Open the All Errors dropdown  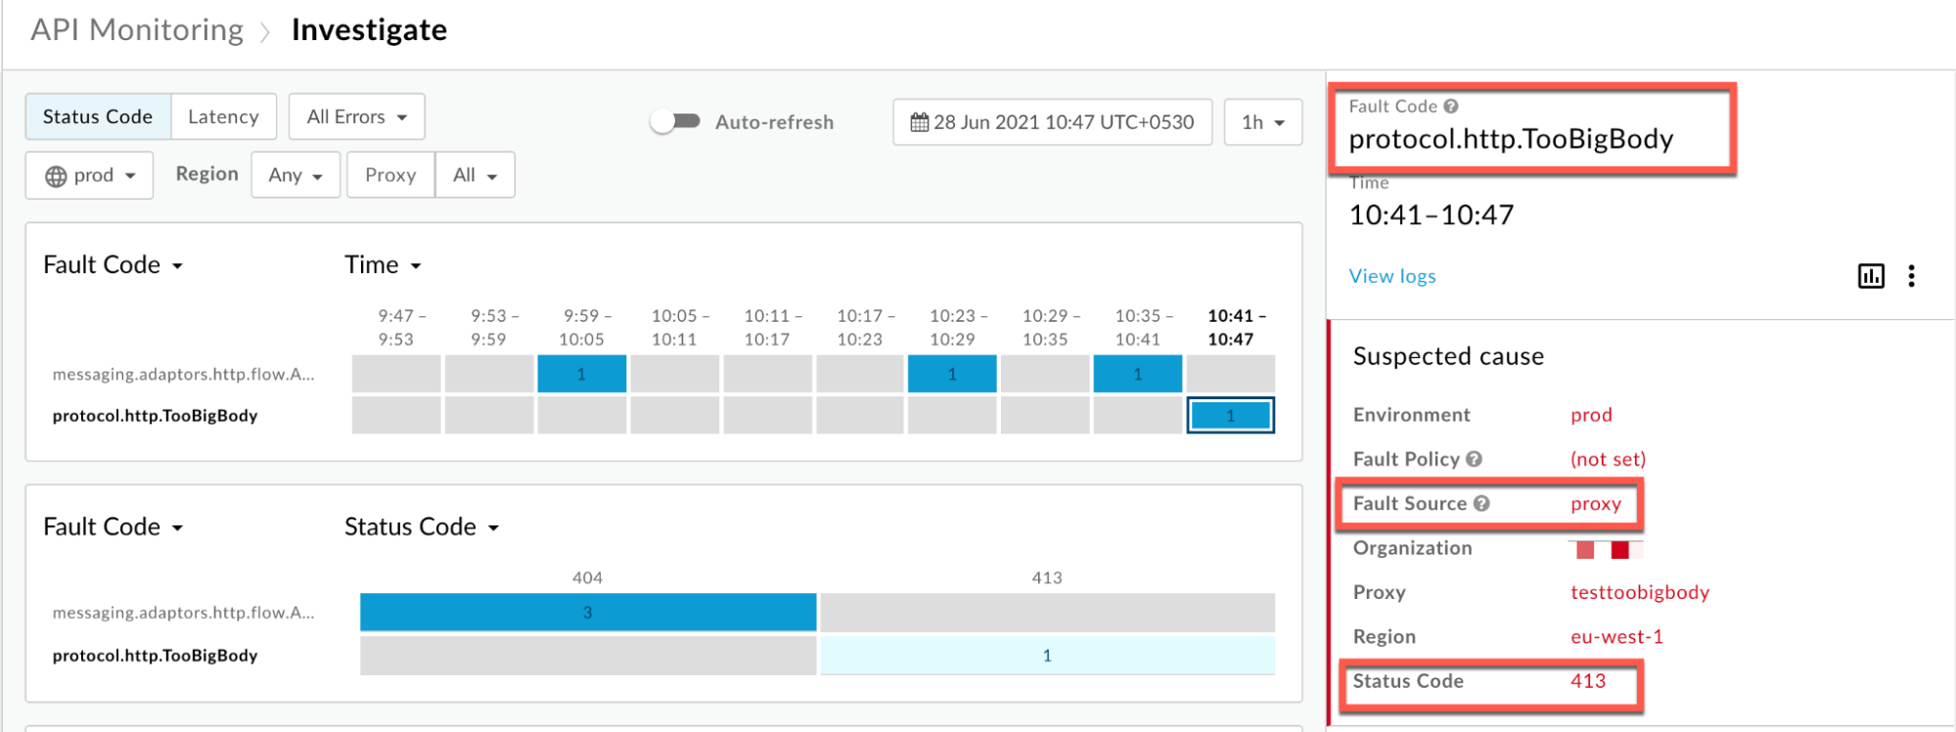356,116
